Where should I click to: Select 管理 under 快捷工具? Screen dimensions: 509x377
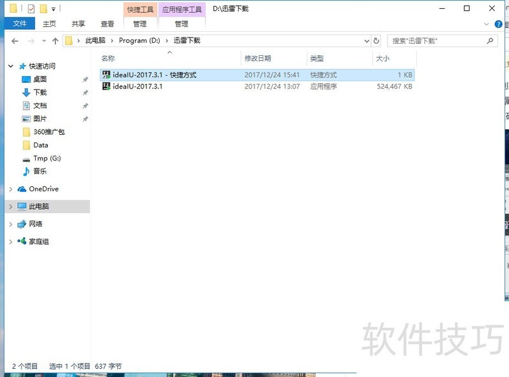point(140,24)
